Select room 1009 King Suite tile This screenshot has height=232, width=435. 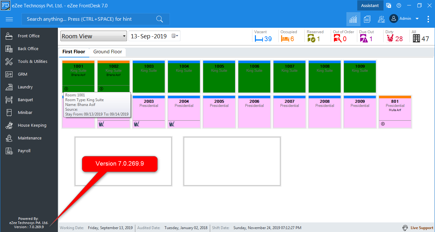[x=360, y=77]
